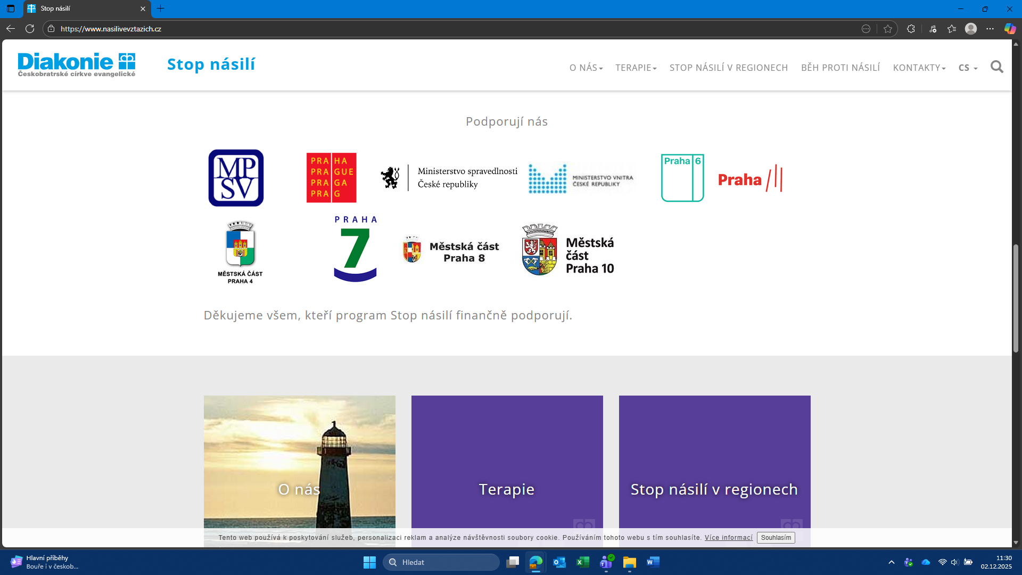Expand the O NÁS dropdown menu
This screenshot has height=575, width=1022.
(x=586, y=68)
